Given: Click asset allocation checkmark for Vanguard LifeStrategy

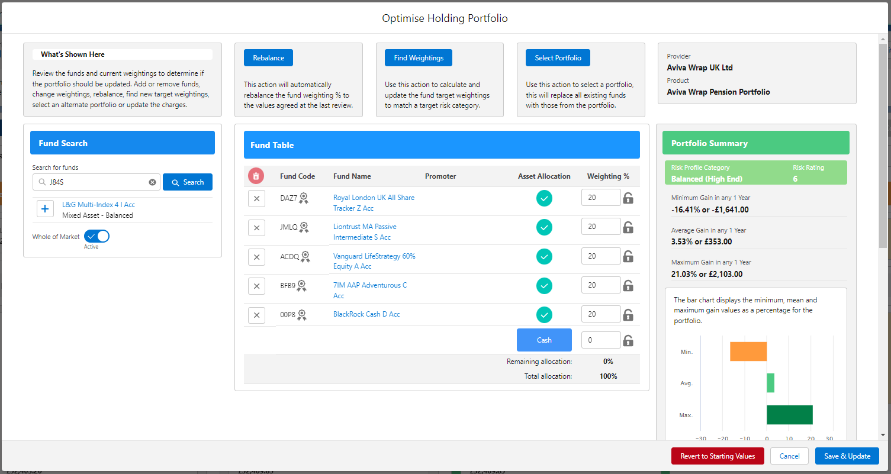Looking at the screenshot, I should click(544, 257).
